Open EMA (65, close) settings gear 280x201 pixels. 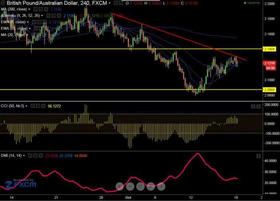pyautogui.click(x=41, y=29)
